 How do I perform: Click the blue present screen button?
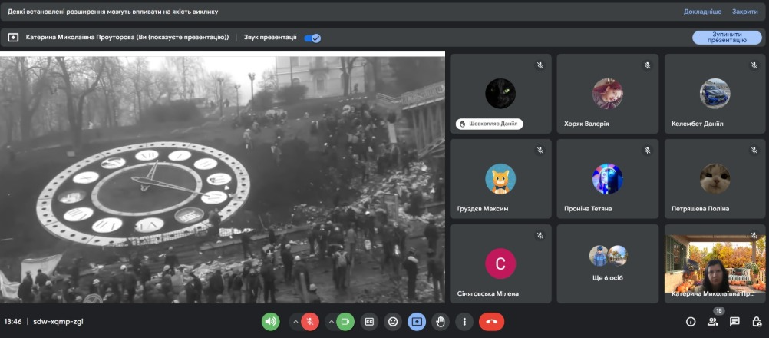click(x=417, y=322)
